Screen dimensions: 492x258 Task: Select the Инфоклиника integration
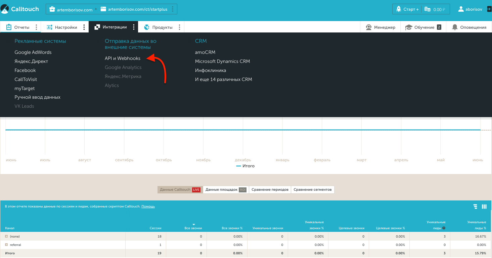[x=211, y=70]
